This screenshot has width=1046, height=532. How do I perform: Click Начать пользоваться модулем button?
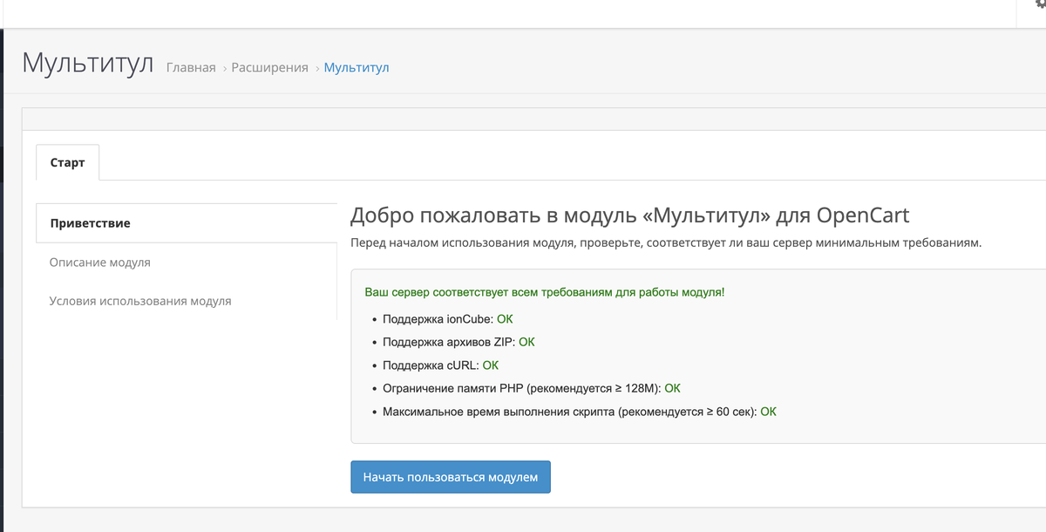tap(451, 477)
